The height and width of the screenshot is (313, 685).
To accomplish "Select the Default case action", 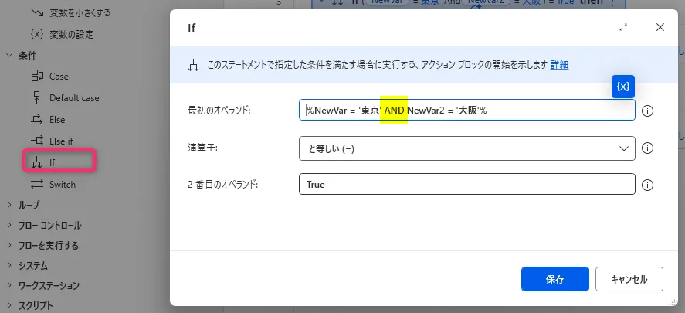I will 74,98.
